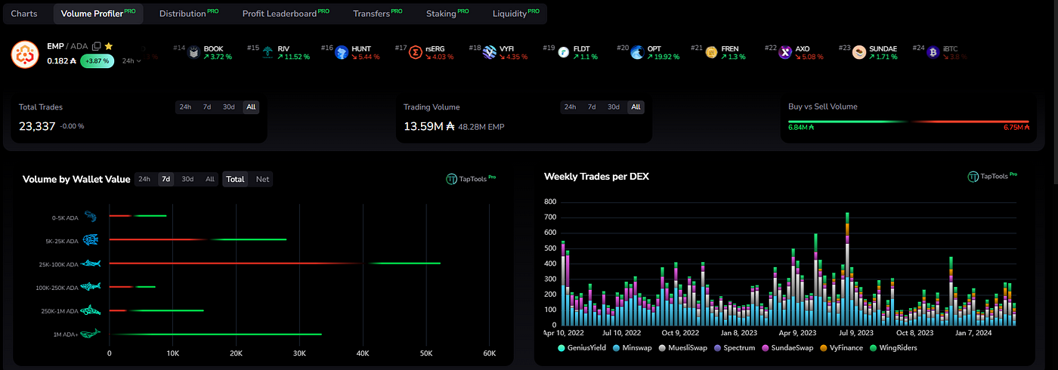The image size is (1058, 370).
Task: Go to the Profit Leaderboard tab
Action: tap(286, 14)
